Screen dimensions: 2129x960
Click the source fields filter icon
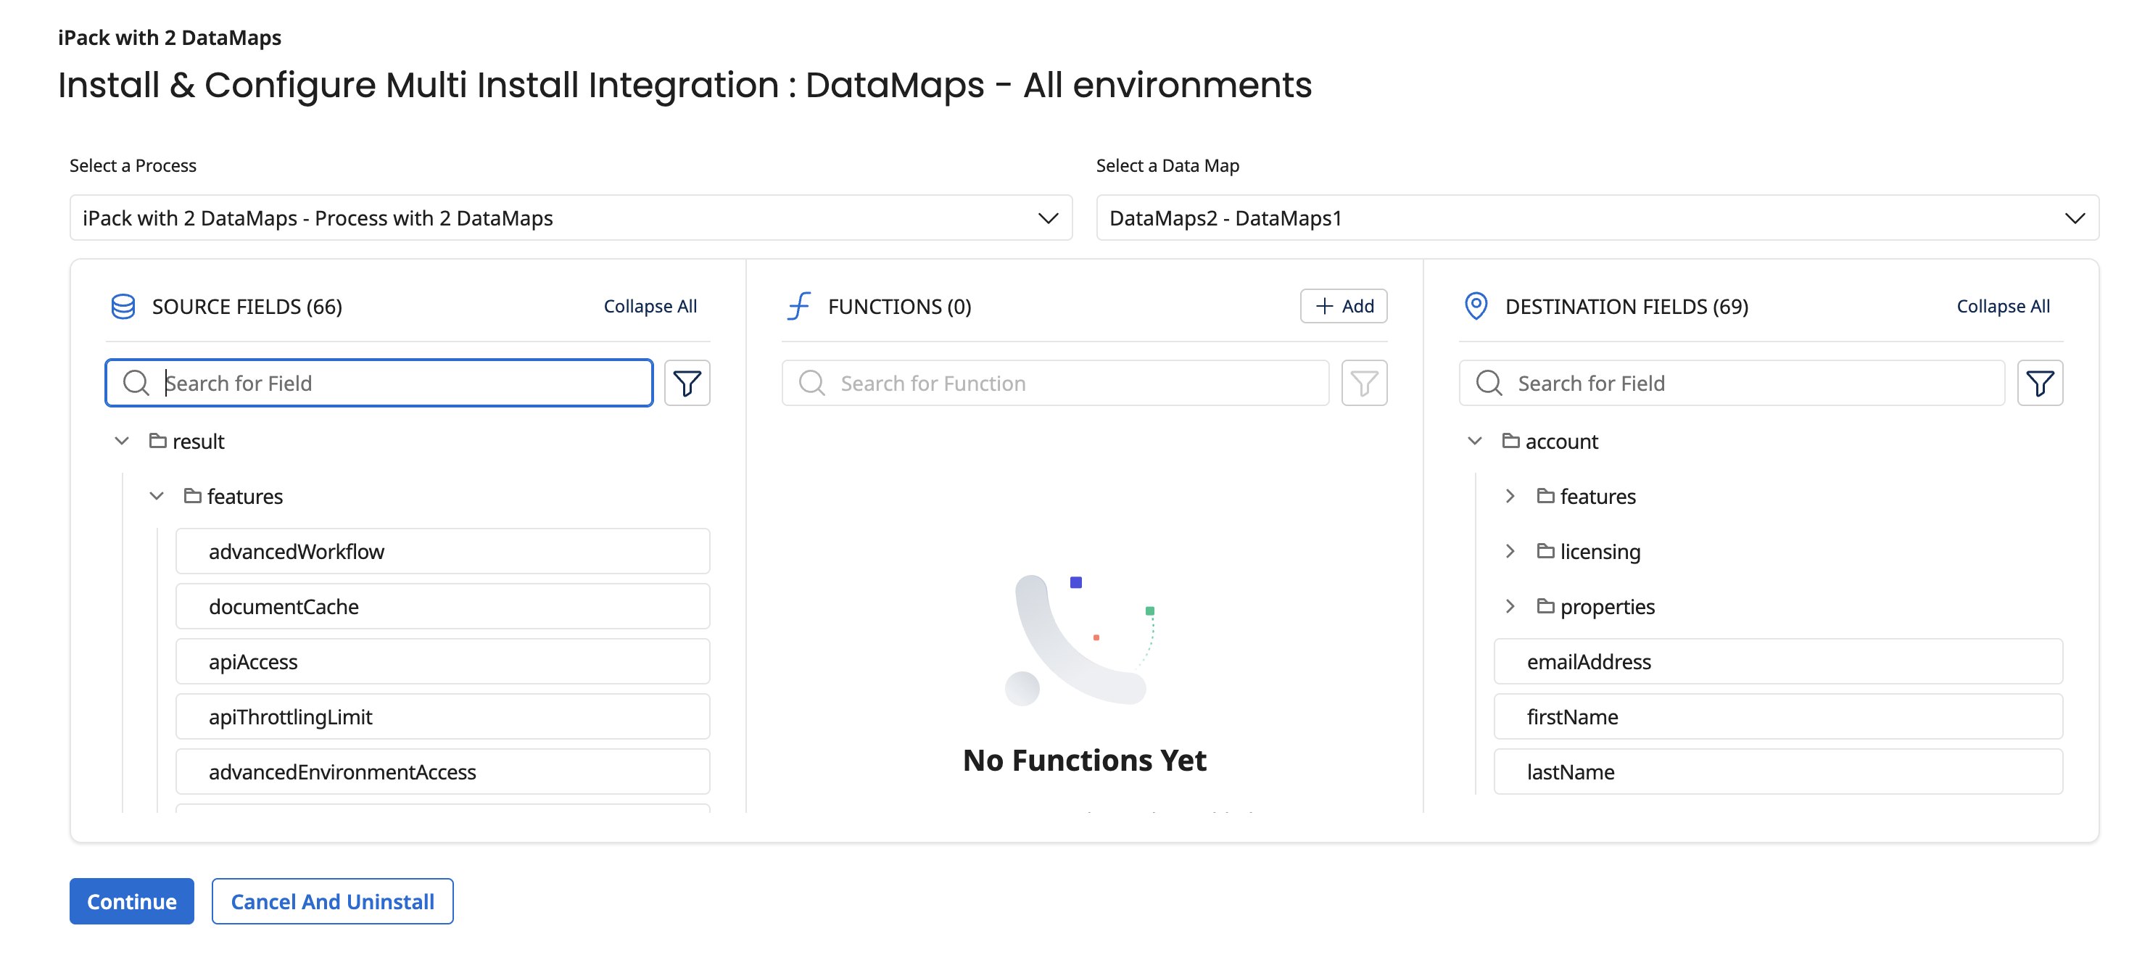687,384
